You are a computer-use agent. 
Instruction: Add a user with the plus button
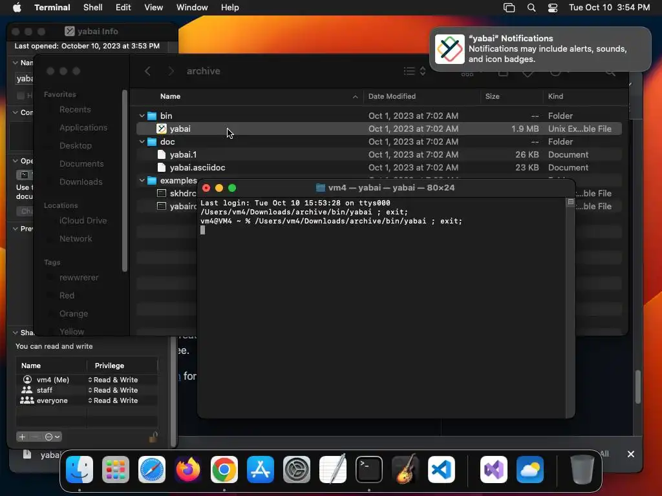23,437
